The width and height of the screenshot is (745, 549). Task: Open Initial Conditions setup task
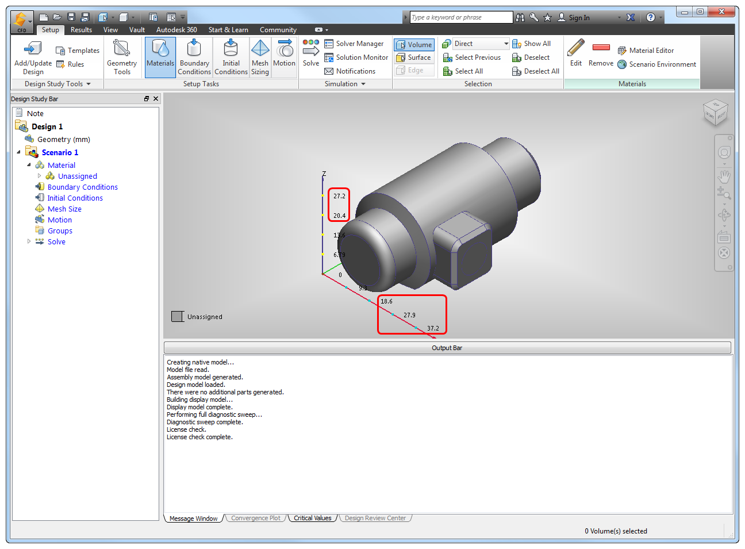(231, 57)
